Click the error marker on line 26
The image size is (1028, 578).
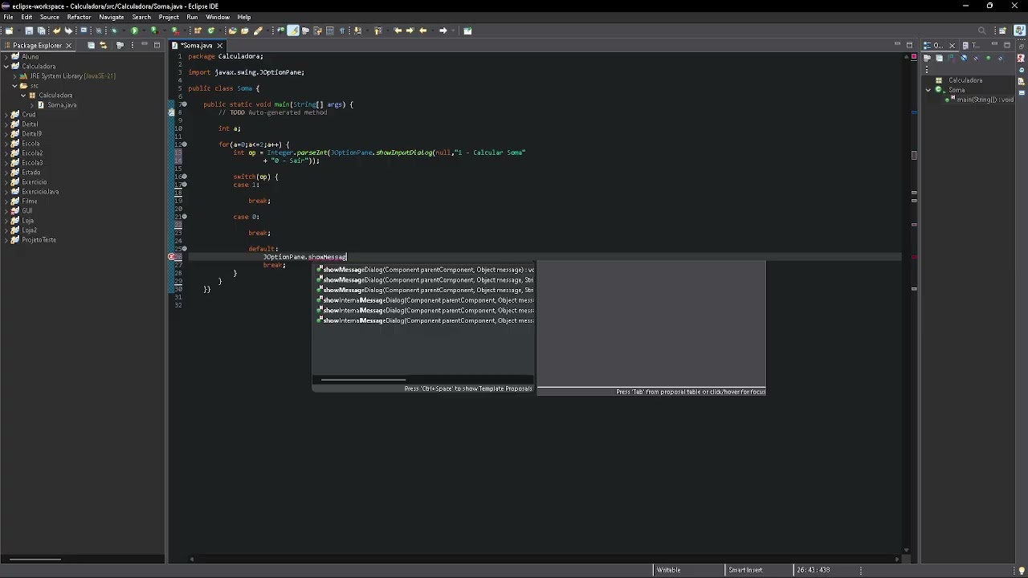click(172, 257)
